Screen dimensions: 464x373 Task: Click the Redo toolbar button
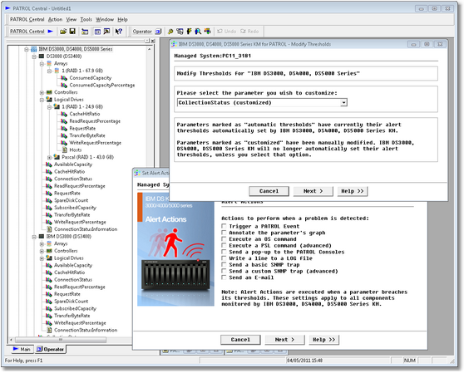click(249, 32)
